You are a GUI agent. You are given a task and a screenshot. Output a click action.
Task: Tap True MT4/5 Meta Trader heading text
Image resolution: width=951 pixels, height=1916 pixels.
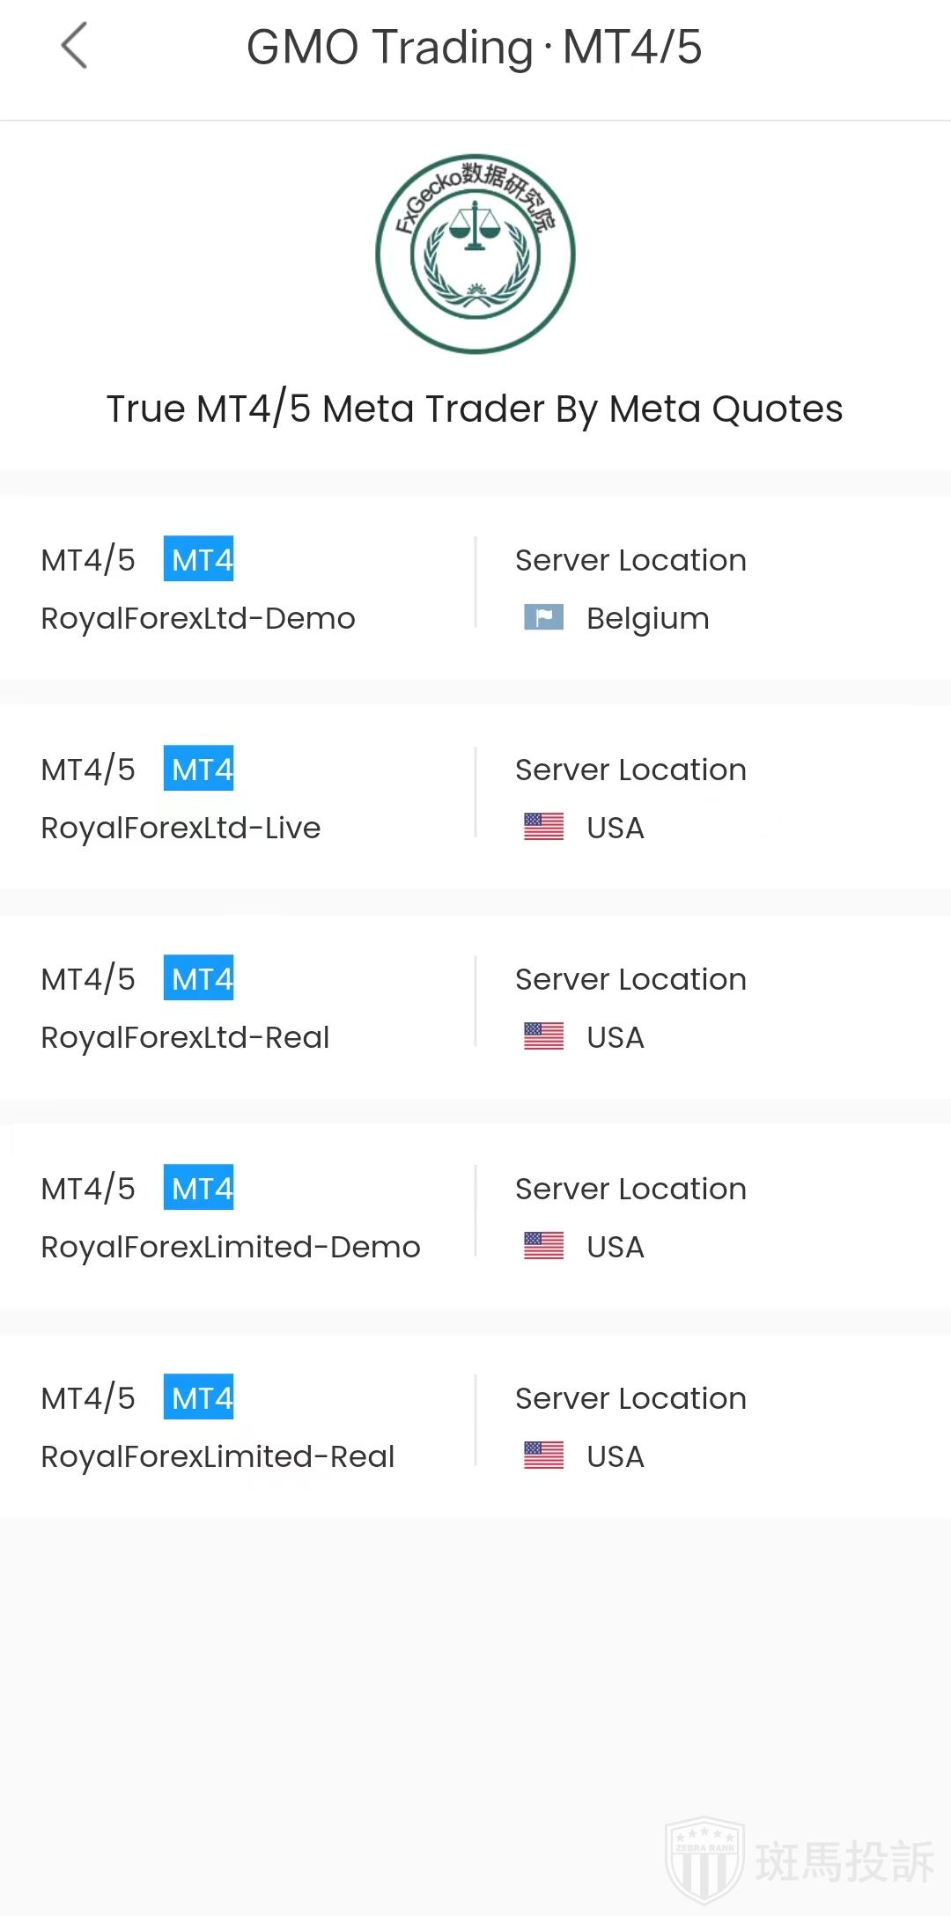click(475, 409)
